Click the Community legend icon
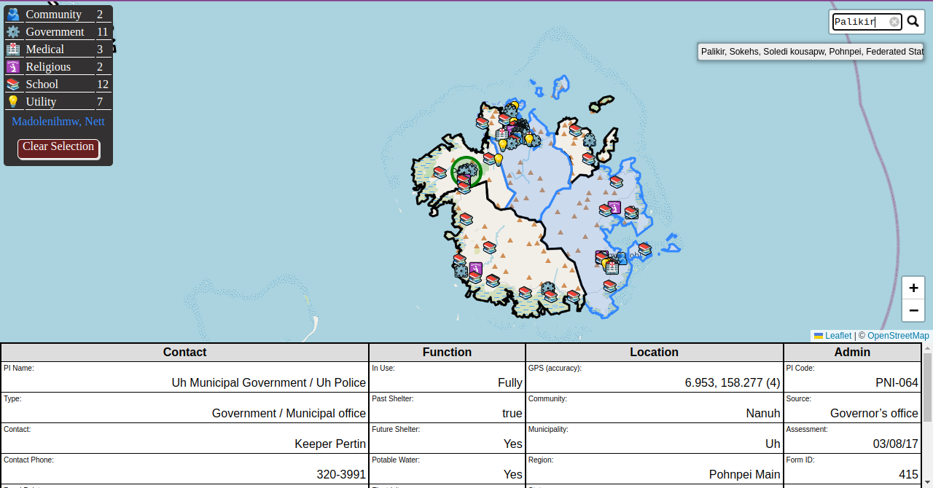 [x=13, y=14]
